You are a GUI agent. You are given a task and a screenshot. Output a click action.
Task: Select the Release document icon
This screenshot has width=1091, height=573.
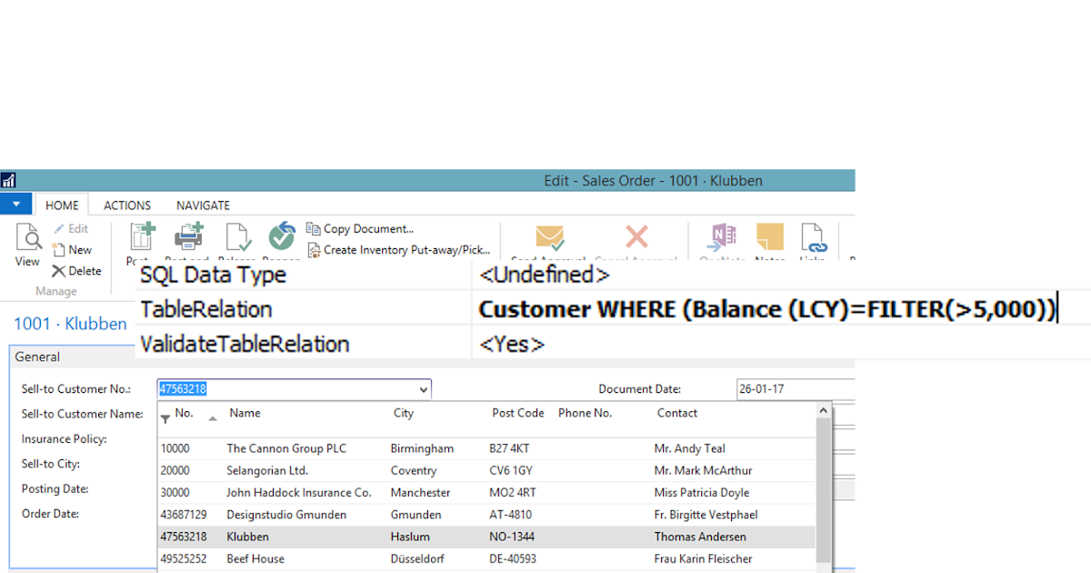coord(237,238)
